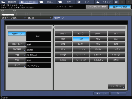Choose はがき postcard paper size
The width and height of the screenshot is (132, 99).
click(116, 60)
